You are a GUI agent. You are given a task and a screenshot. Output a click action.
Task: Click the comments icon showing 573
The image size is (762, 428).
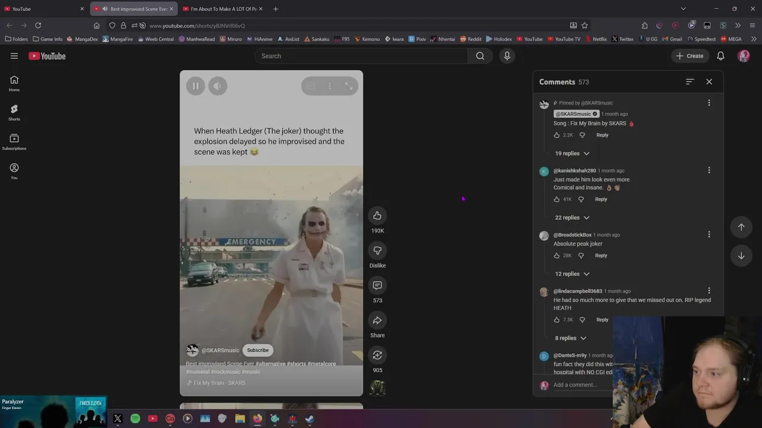(377, 285)
